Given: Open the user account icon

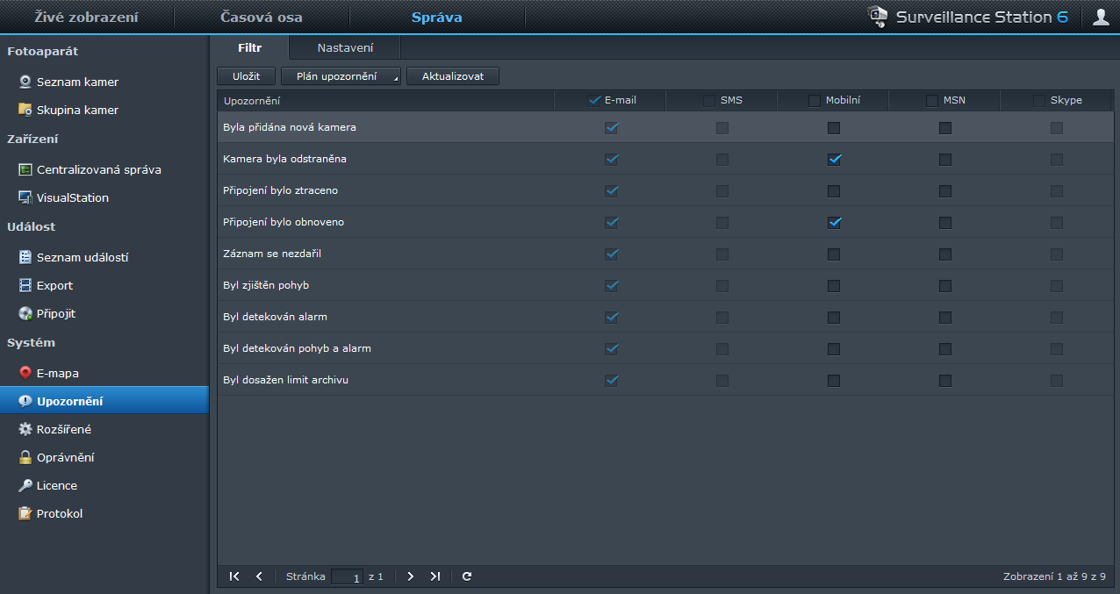Looking at the screenshot, I should coord(1101,17).
